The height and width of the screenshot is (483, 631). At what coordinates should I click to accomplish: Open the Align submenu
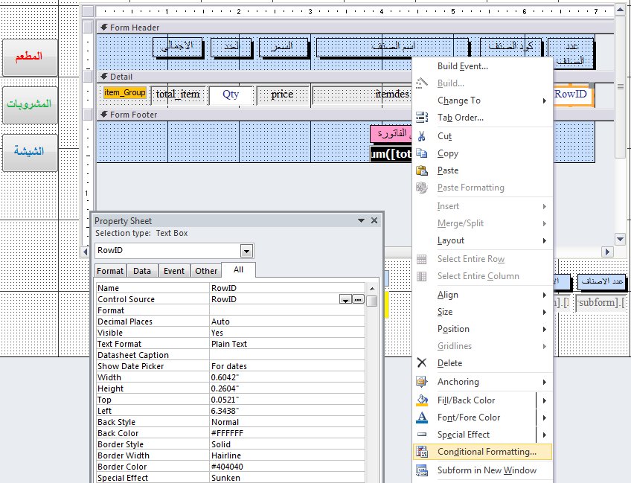click(x=482, y=295)
